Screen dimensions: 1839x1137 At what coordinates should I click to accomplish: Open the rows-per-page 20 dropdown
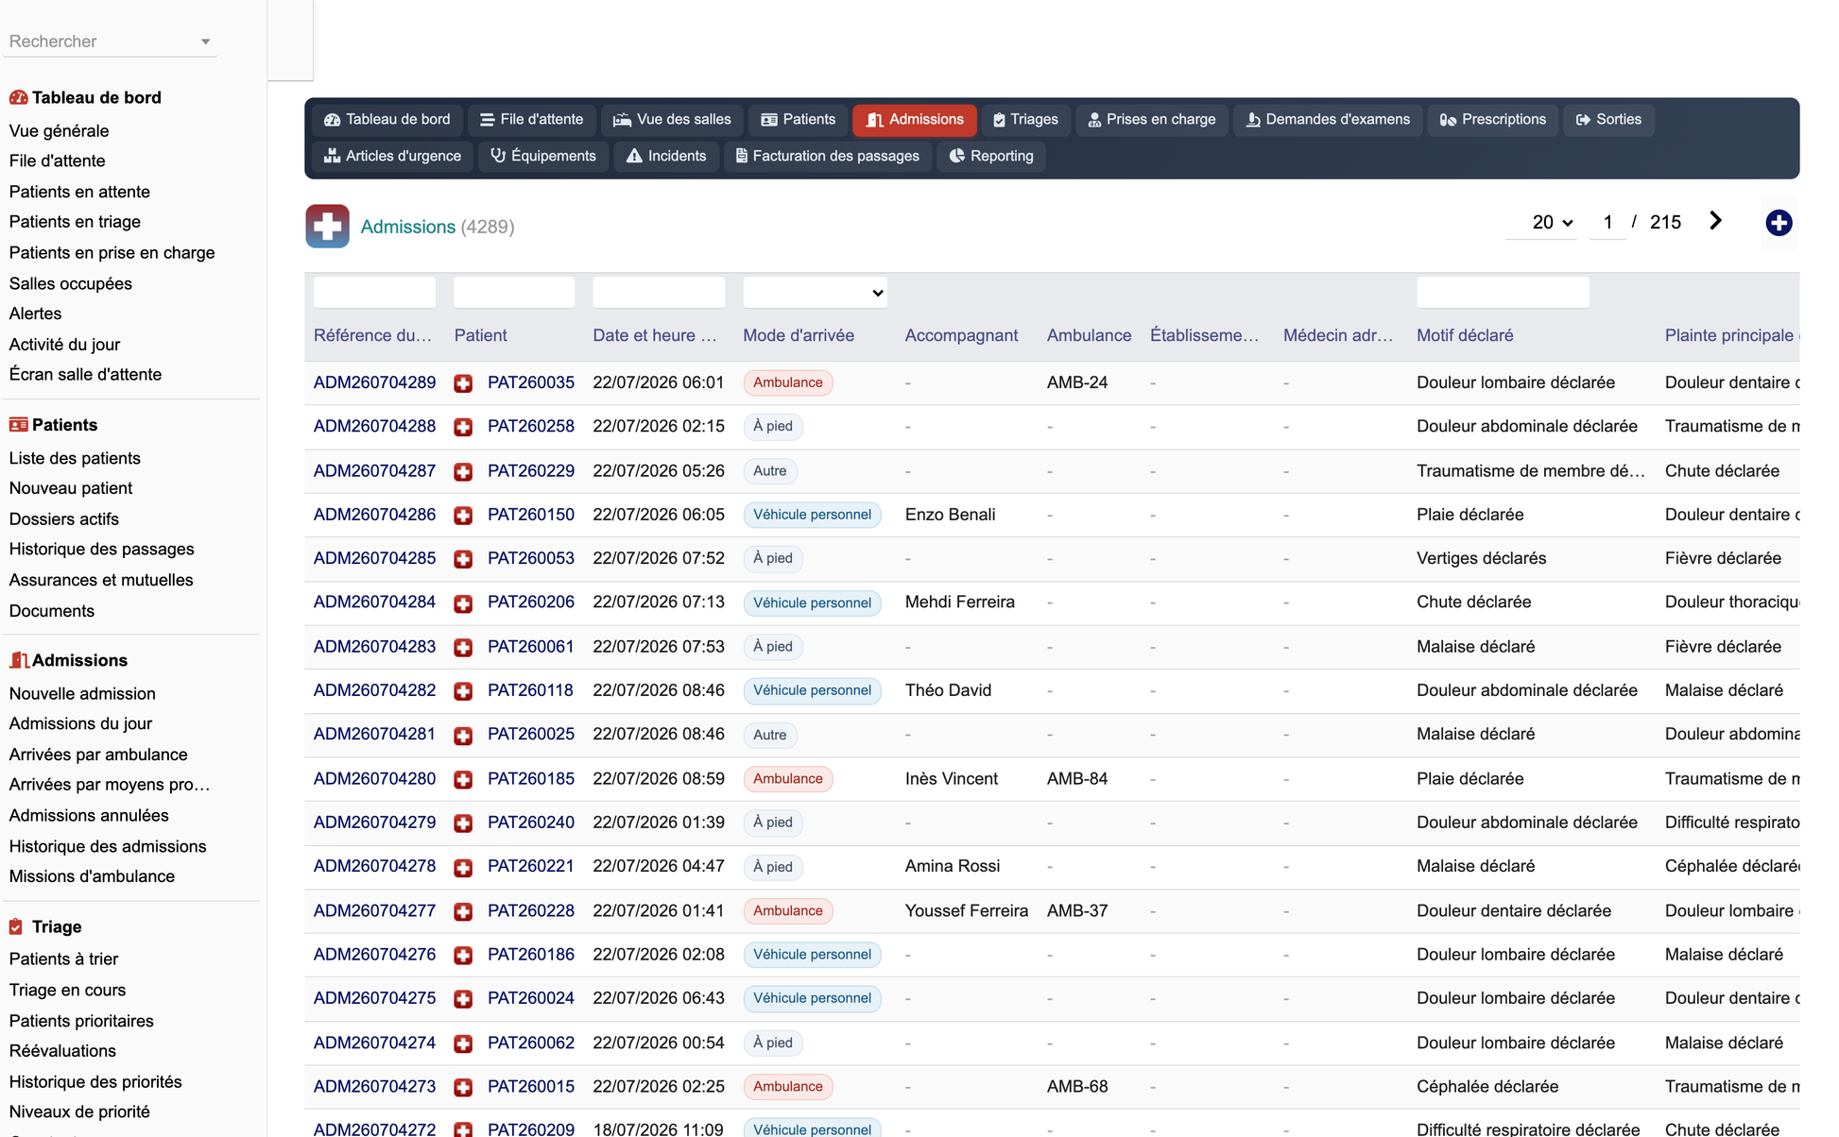coord(1551,223)
